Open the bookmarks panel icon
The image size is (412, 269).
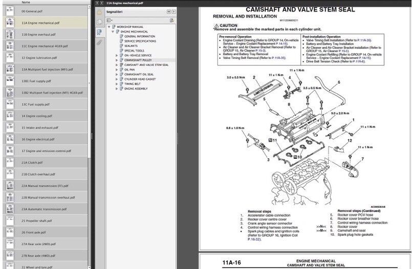point(99,32)
